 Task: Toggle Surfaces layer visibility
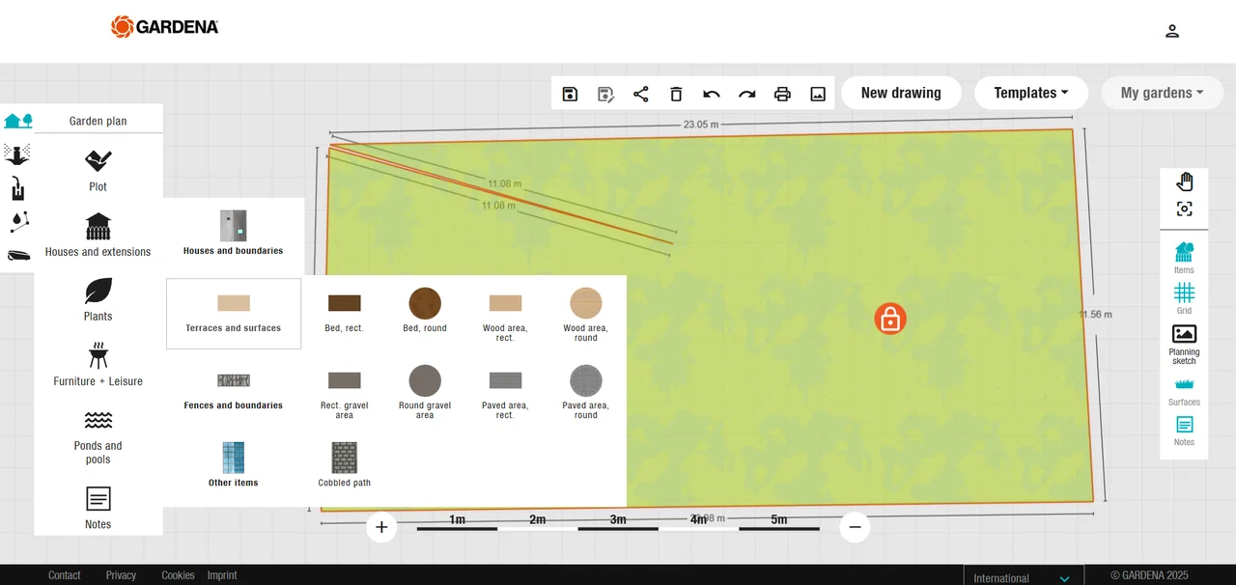(x=1184, y=390)
